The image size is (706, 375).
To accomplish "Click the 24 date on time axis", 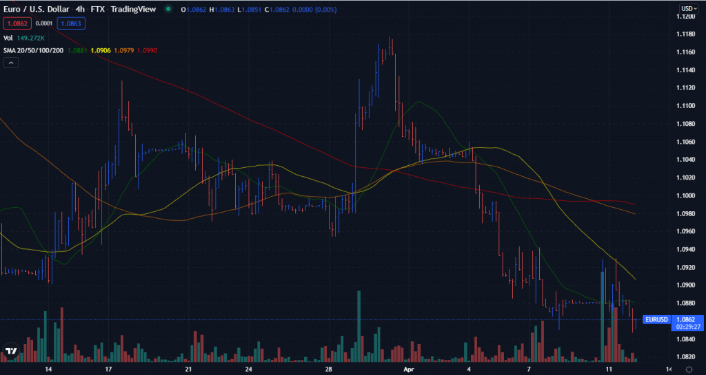I will pos(248,369).
